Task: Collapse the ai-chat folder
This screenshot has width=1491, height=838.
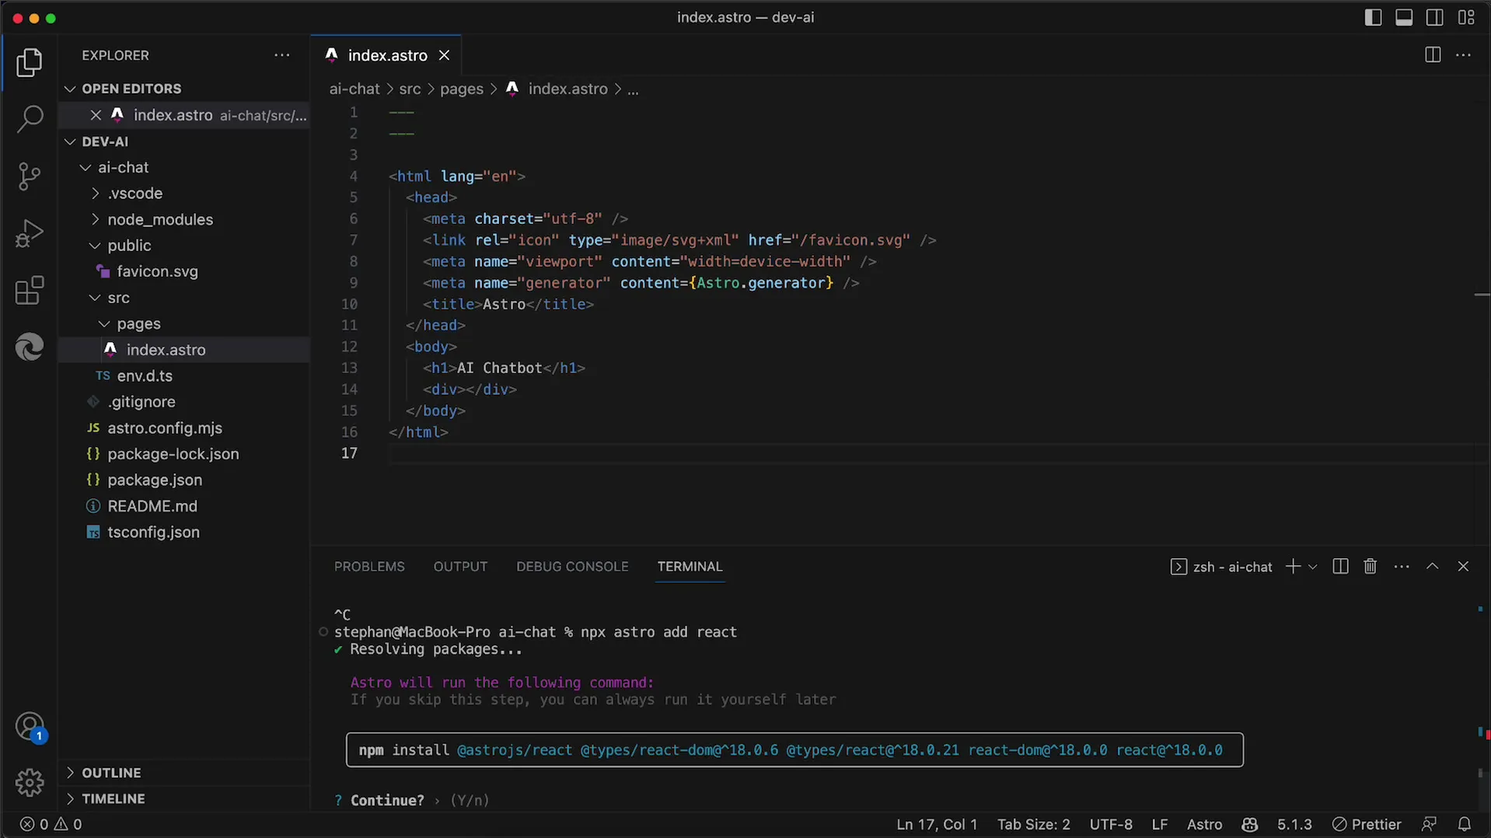Action: point(185,167)
